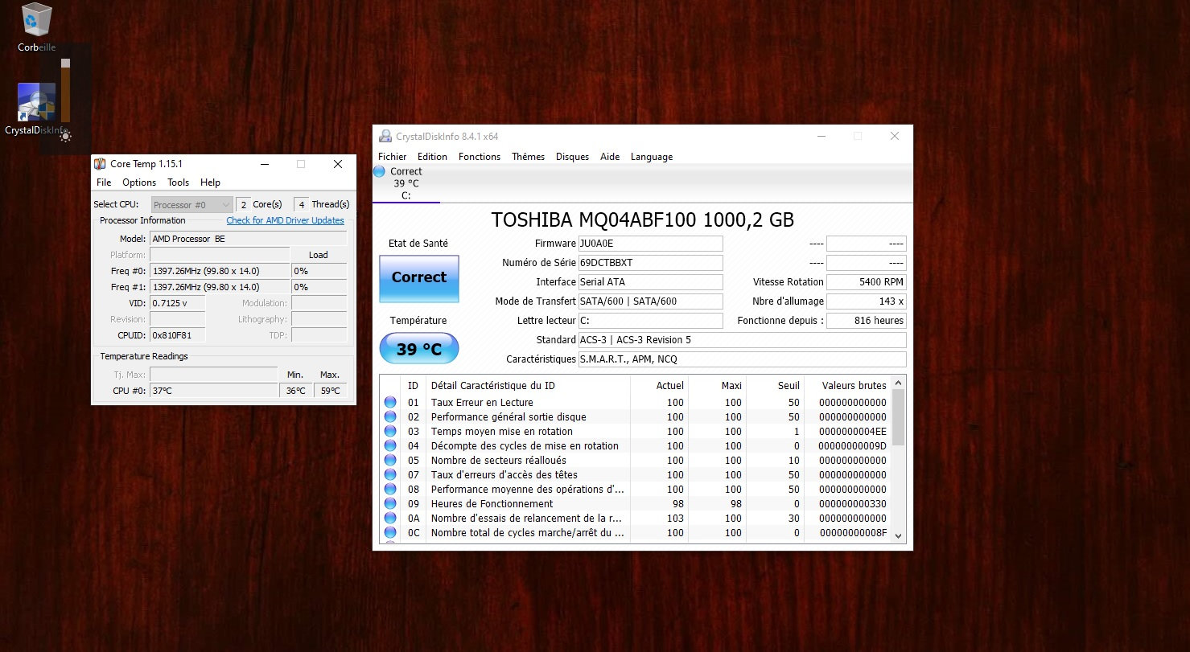Open the Thèmes menu
1190x652 pixels.
click(528, 157)
